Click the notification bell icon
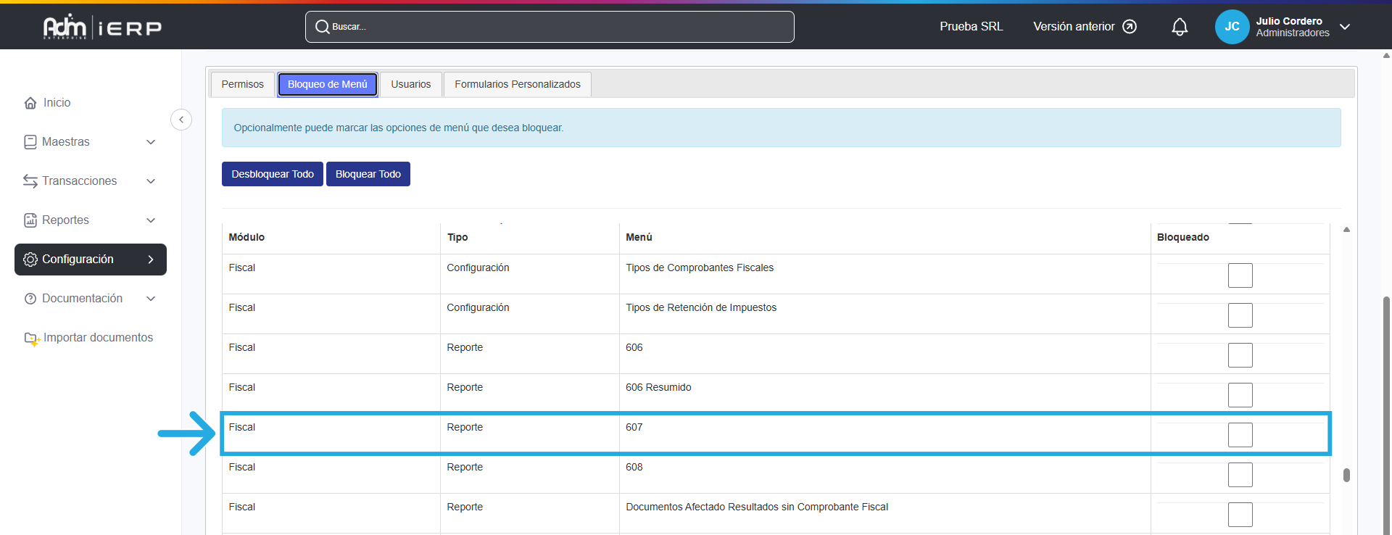1392x535 pixels. (x=1180, y=27)
